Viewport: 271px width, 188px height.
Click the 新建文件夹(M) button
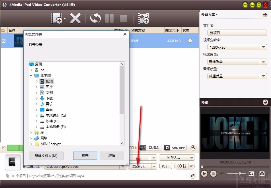coord(46,156)
